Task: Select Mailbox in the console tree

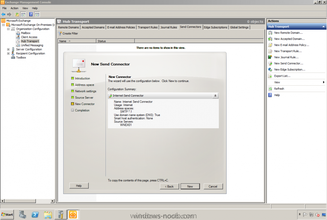Action: coord(26,33)
